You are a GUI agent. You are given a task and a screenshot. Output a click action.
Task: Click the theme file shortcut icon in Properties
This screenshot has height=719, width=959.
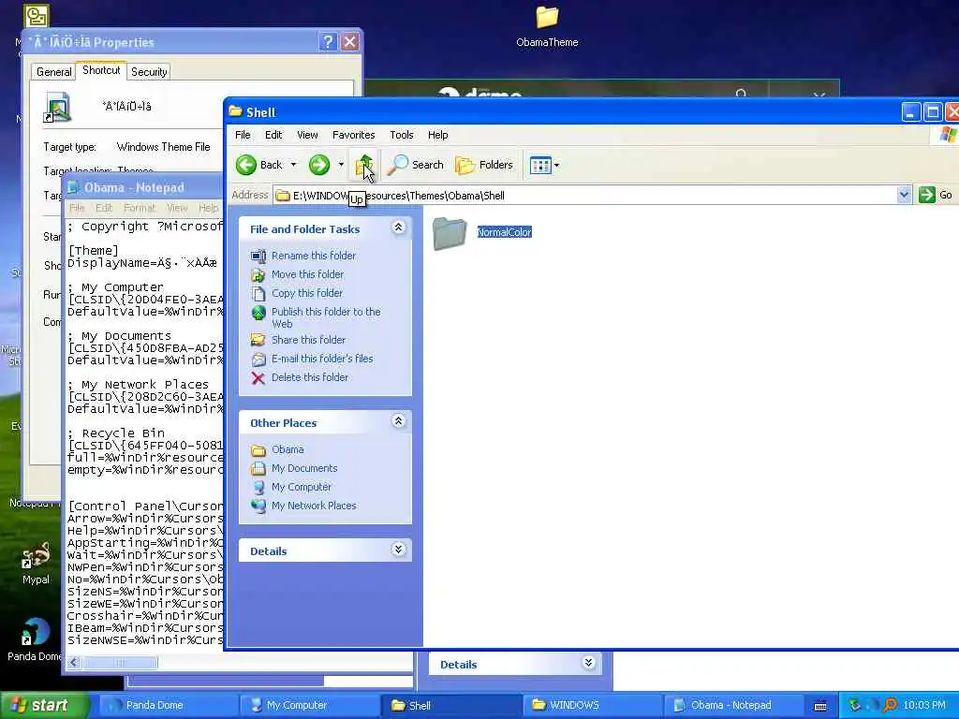pyautogui.click(x=57, y=107)
